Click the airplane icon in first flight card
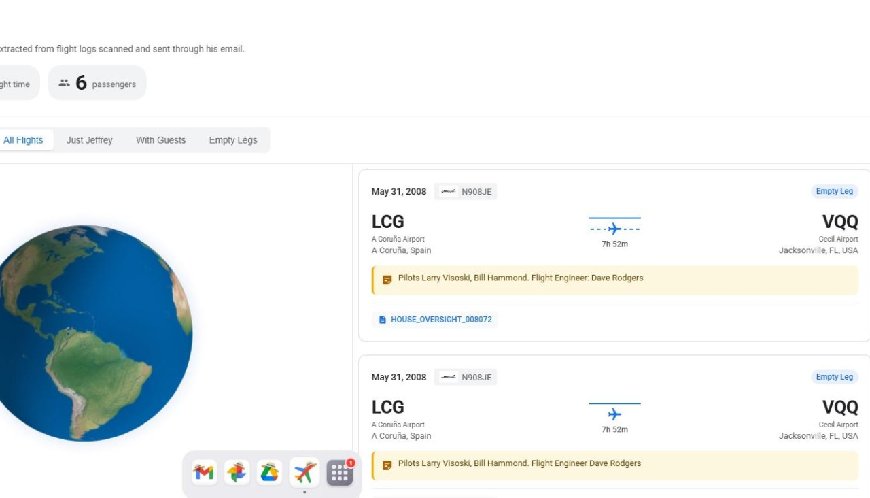This screenshot has width=870, height=498. 614,229
